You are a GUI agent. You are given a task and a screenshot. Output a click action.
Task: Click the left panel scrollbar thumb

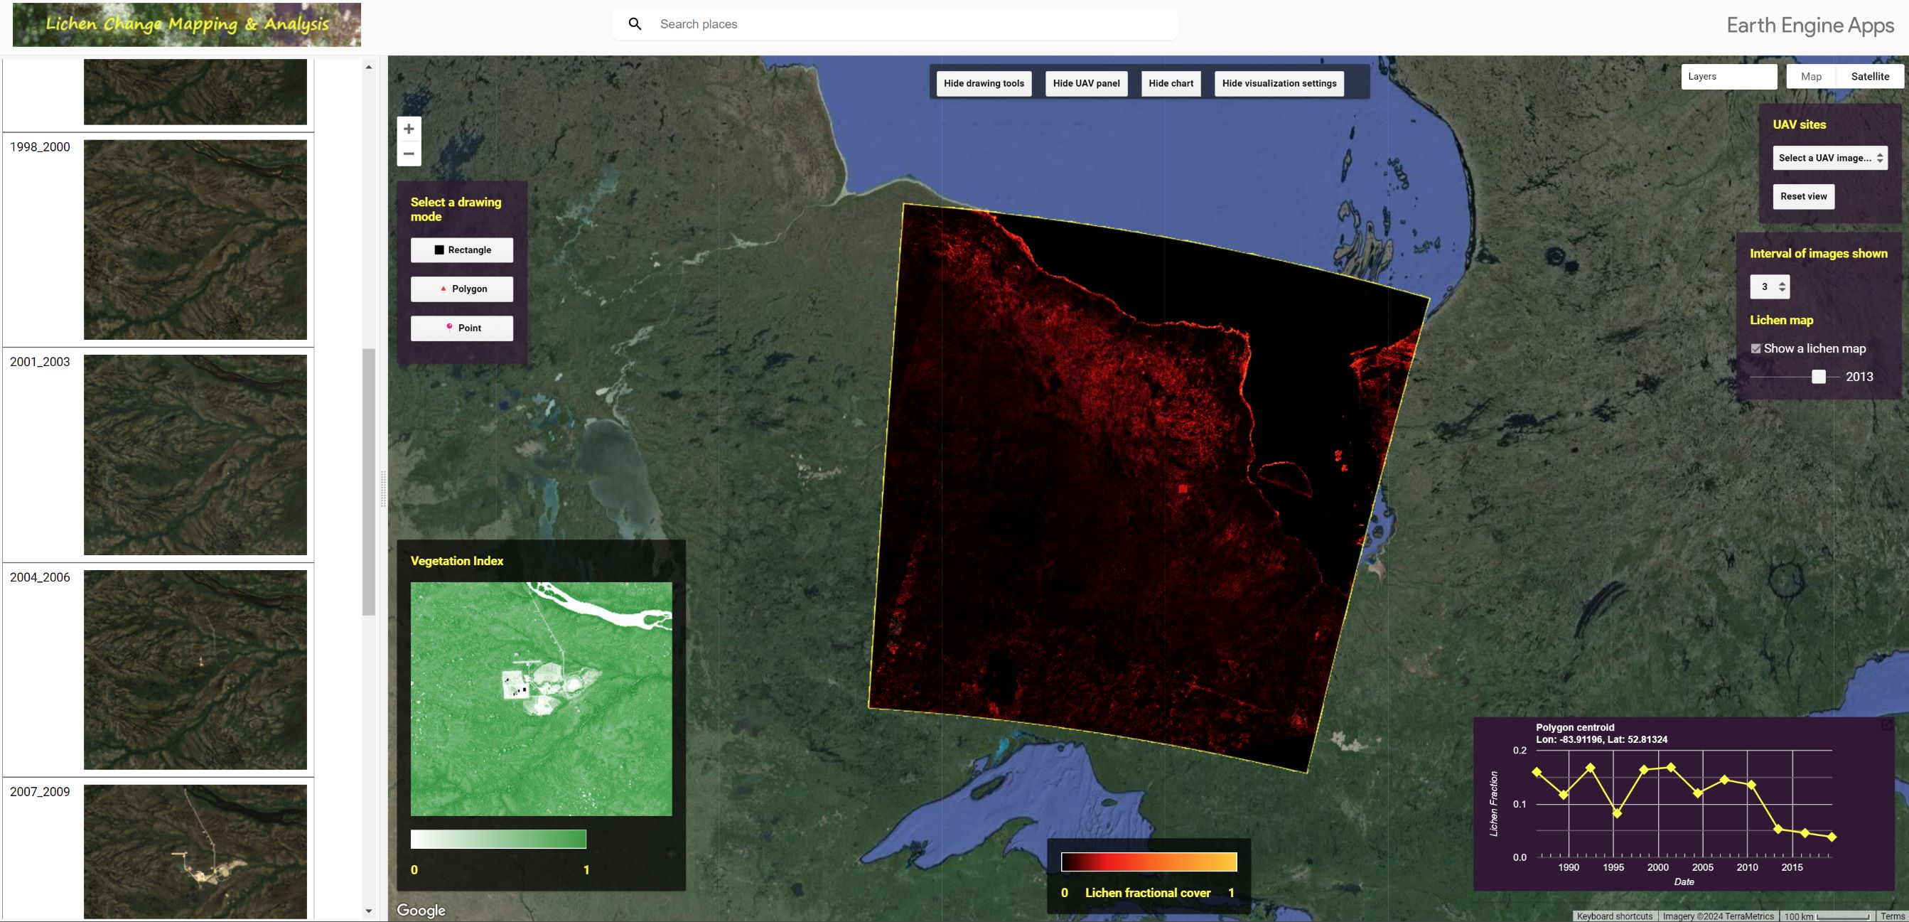click(368, 482)
